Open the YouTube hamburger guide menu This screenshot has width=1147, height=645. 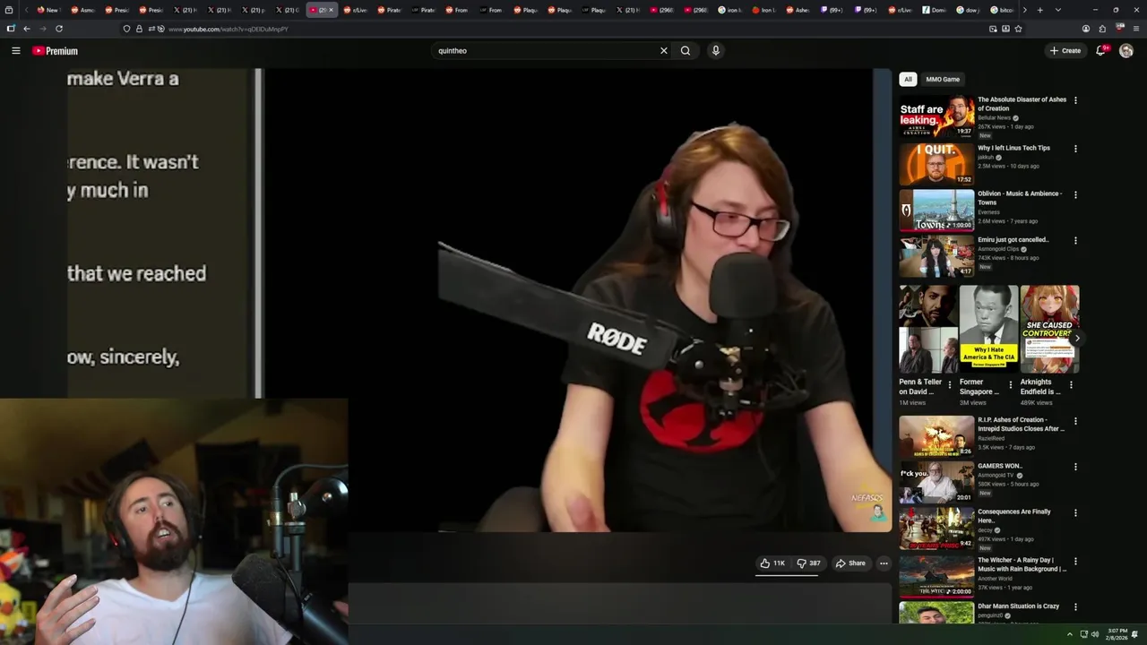tap(15, 51)
